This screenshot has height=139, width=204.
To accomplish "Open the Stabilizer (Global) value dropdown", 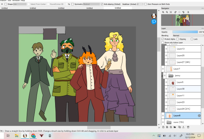I will coord(140,4).
